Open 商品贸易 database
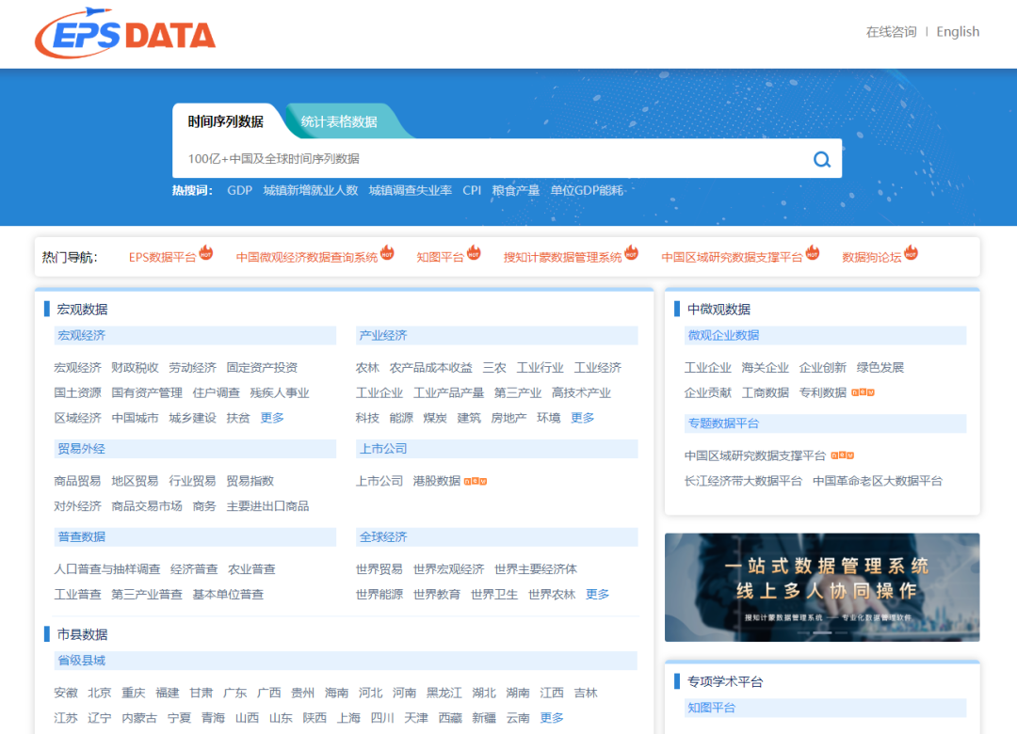The image size is (1017, 734). coord(77,481)
